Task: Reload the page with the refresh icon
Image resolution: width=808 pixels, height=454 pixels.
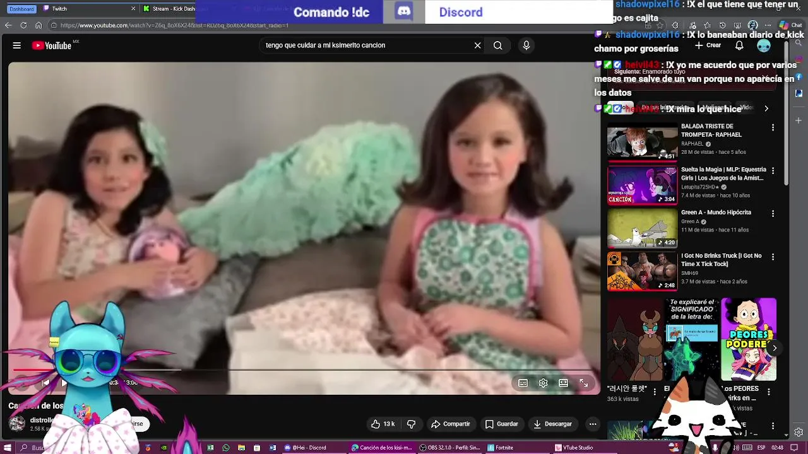Action: tap(23, 25)
